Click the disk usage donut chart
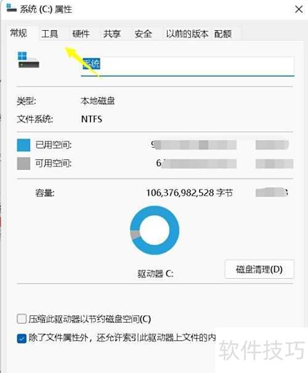The width and height of the screenshot is (308, 373). (155, 230)
